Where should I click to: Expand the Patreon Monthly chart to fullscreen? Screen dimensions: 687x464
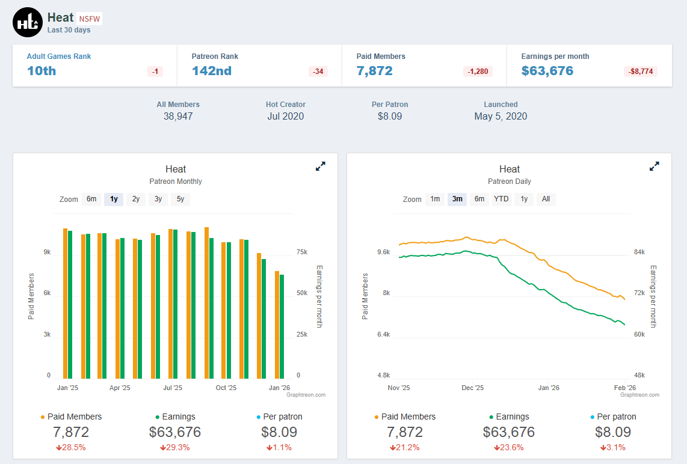(x=321, y=166)
